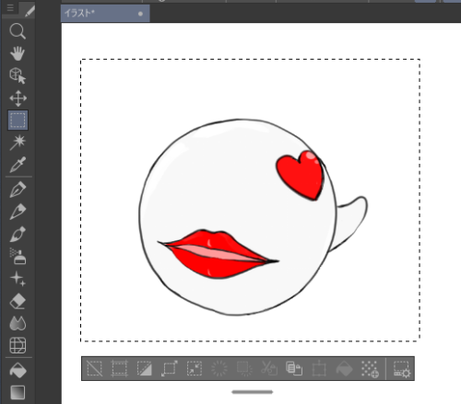The width and height of the screenshot is (461, 404).
Task: Pick the Fill bucket tool
Action: 18,370
